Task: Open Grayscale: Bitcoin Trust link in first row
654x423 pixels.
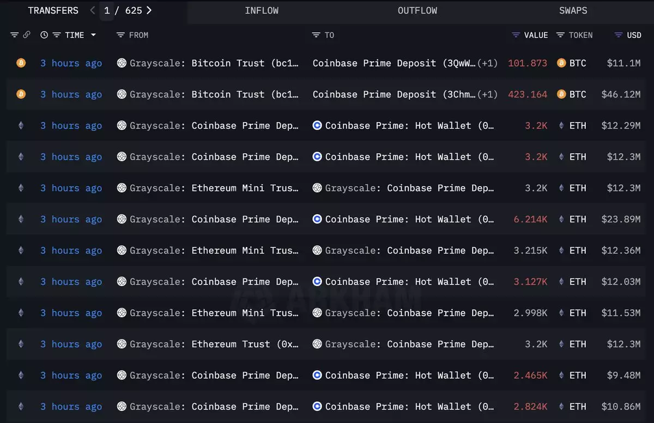Action: 214,63
